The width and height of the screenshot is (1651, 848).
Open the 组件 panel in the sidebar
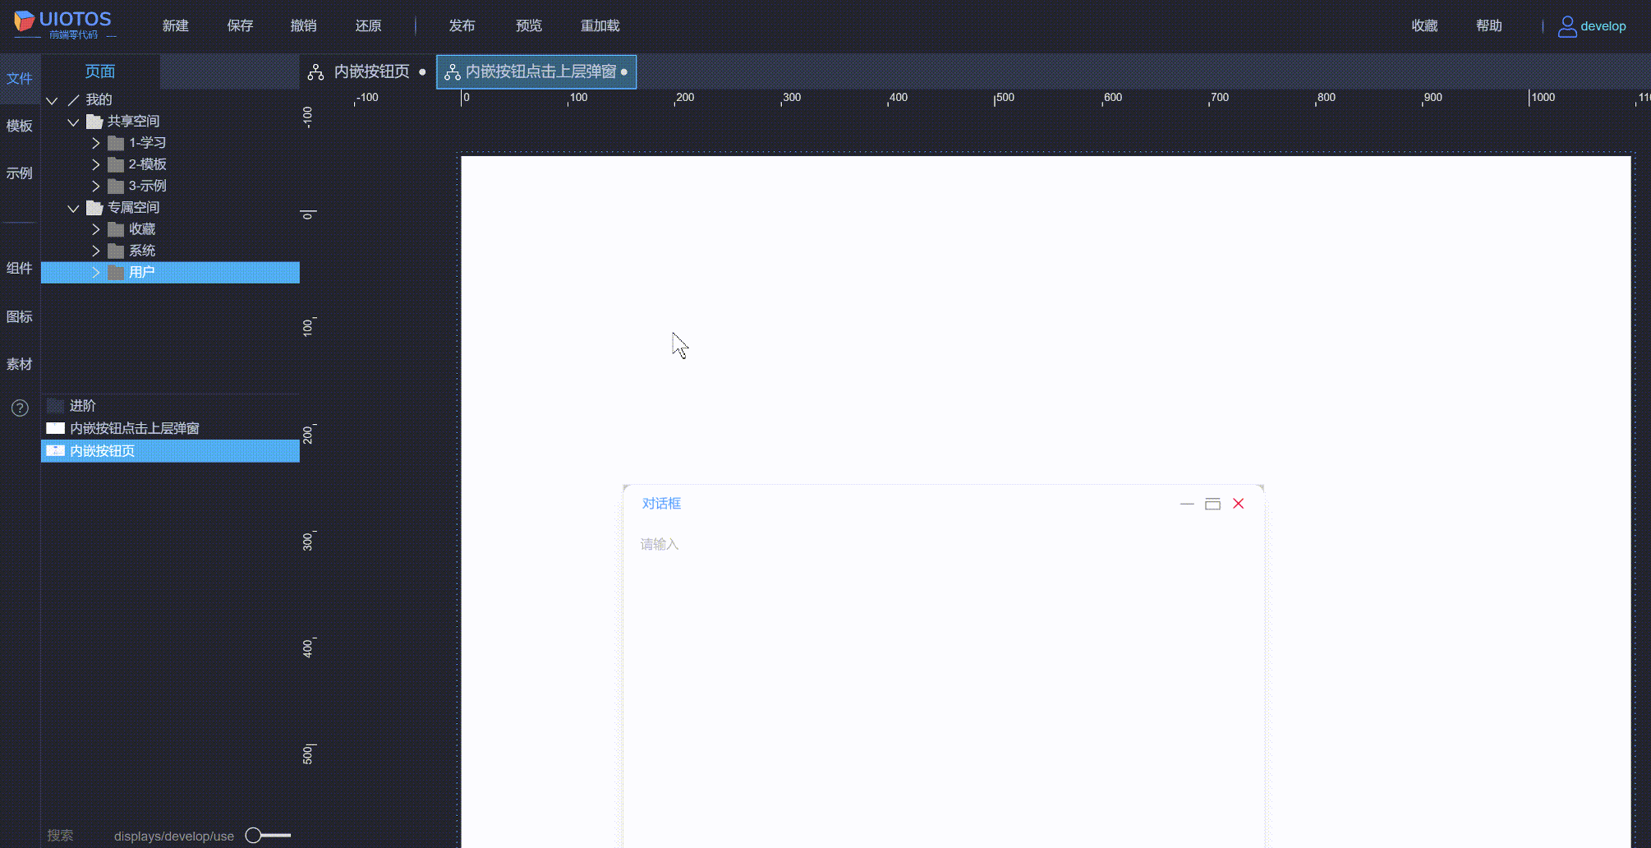pyautogui.click(x=20, y=269)
